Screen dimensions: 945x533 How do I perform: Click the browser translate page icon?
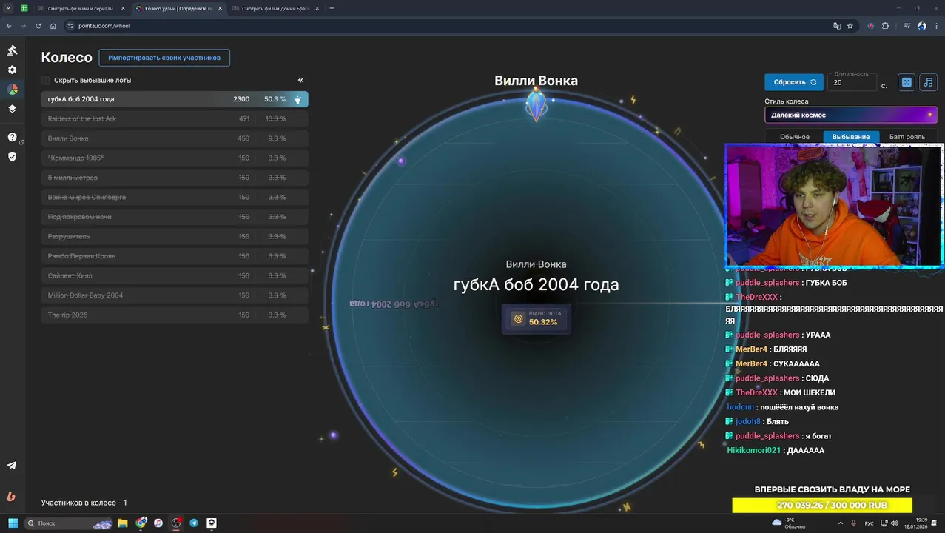[x=837, y=26]
